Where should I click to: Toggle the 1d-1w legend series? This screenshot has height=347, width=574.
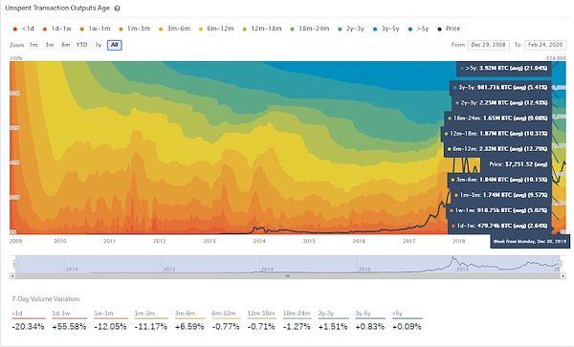coord(56,29)
